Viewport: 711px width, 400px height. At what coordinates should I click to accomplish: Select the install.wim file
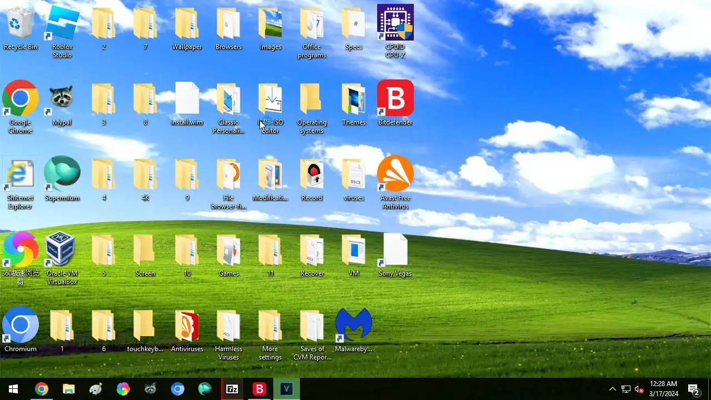187,103
